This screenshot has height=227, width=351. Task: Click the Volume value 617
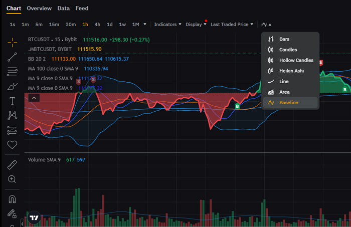[70, 160]
